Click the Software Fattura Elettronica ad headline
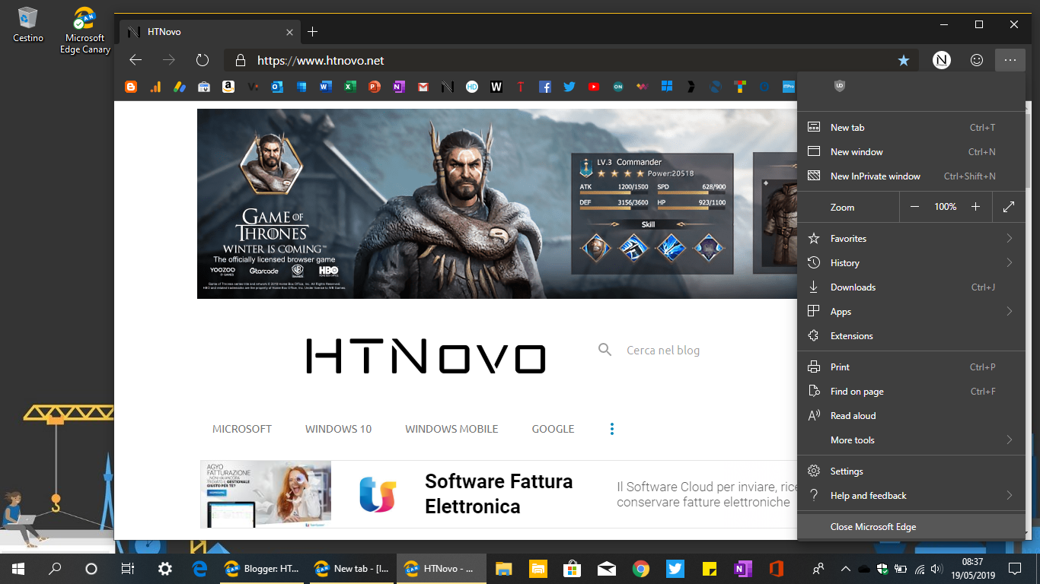 tap(499, 494)
